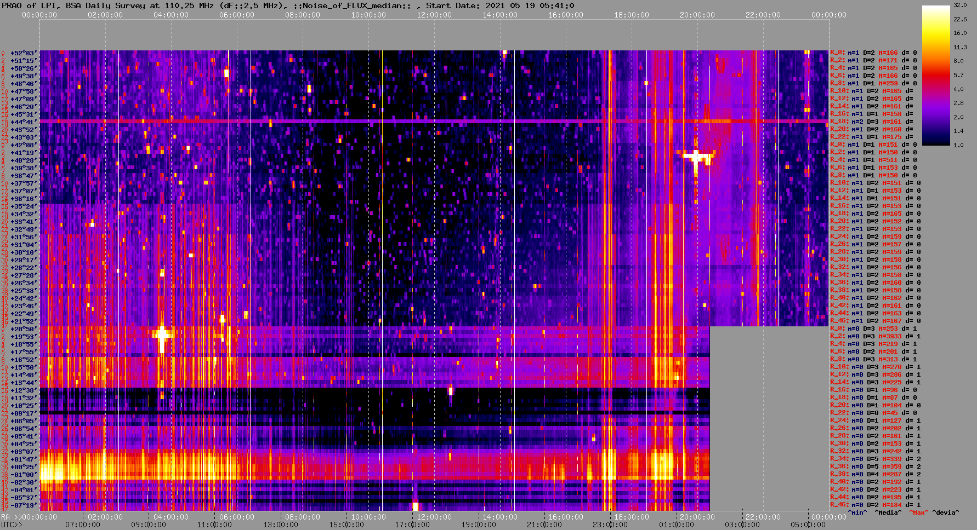Click the stats row with M=96

(873, 390)
